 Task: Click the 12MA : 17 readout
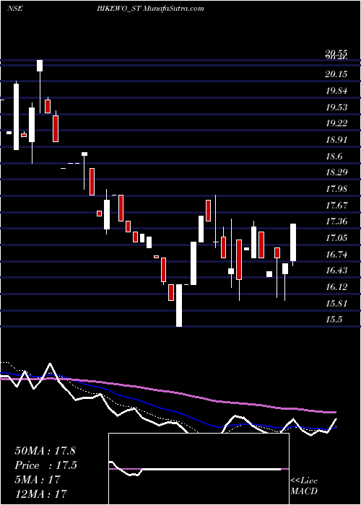tap(40, 493)
